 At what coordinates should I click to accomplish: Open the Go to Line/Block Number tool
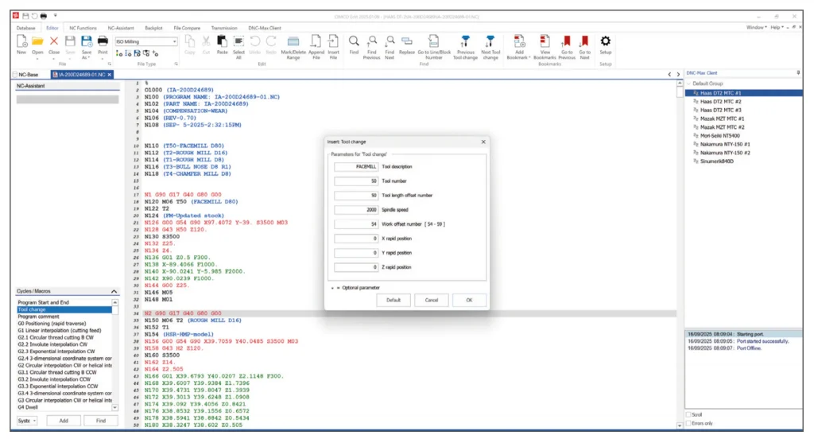pyautogui.click(x=433, y=42)
